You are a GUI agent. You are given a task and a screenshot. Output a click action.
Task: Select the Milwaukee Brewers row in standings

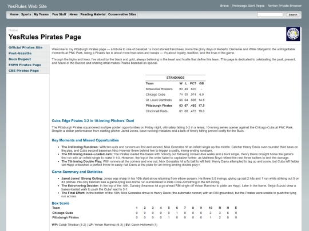(176, 89)
